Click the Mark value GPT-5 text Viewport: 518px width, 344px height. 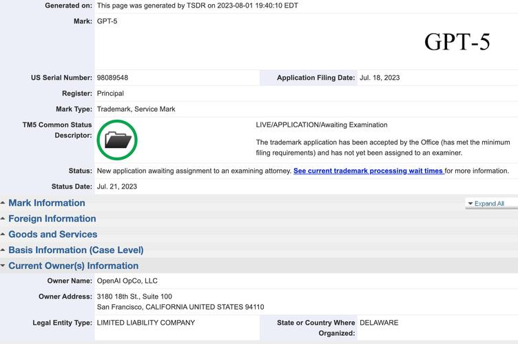107,21
